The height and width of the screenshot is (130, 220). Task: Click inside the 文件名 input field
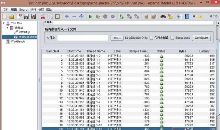point(83,38)
